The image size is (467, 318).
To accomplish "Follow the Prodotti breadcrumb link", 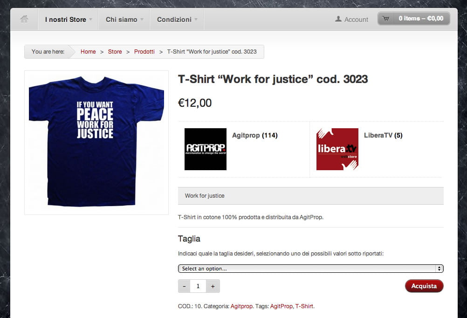I will (x=144, y=52).
